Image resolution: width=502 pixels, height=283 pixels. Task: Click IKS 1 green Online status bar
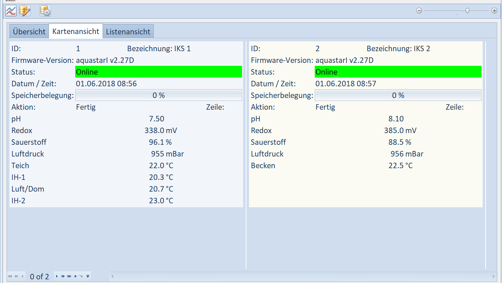click(x=158, y=72)
